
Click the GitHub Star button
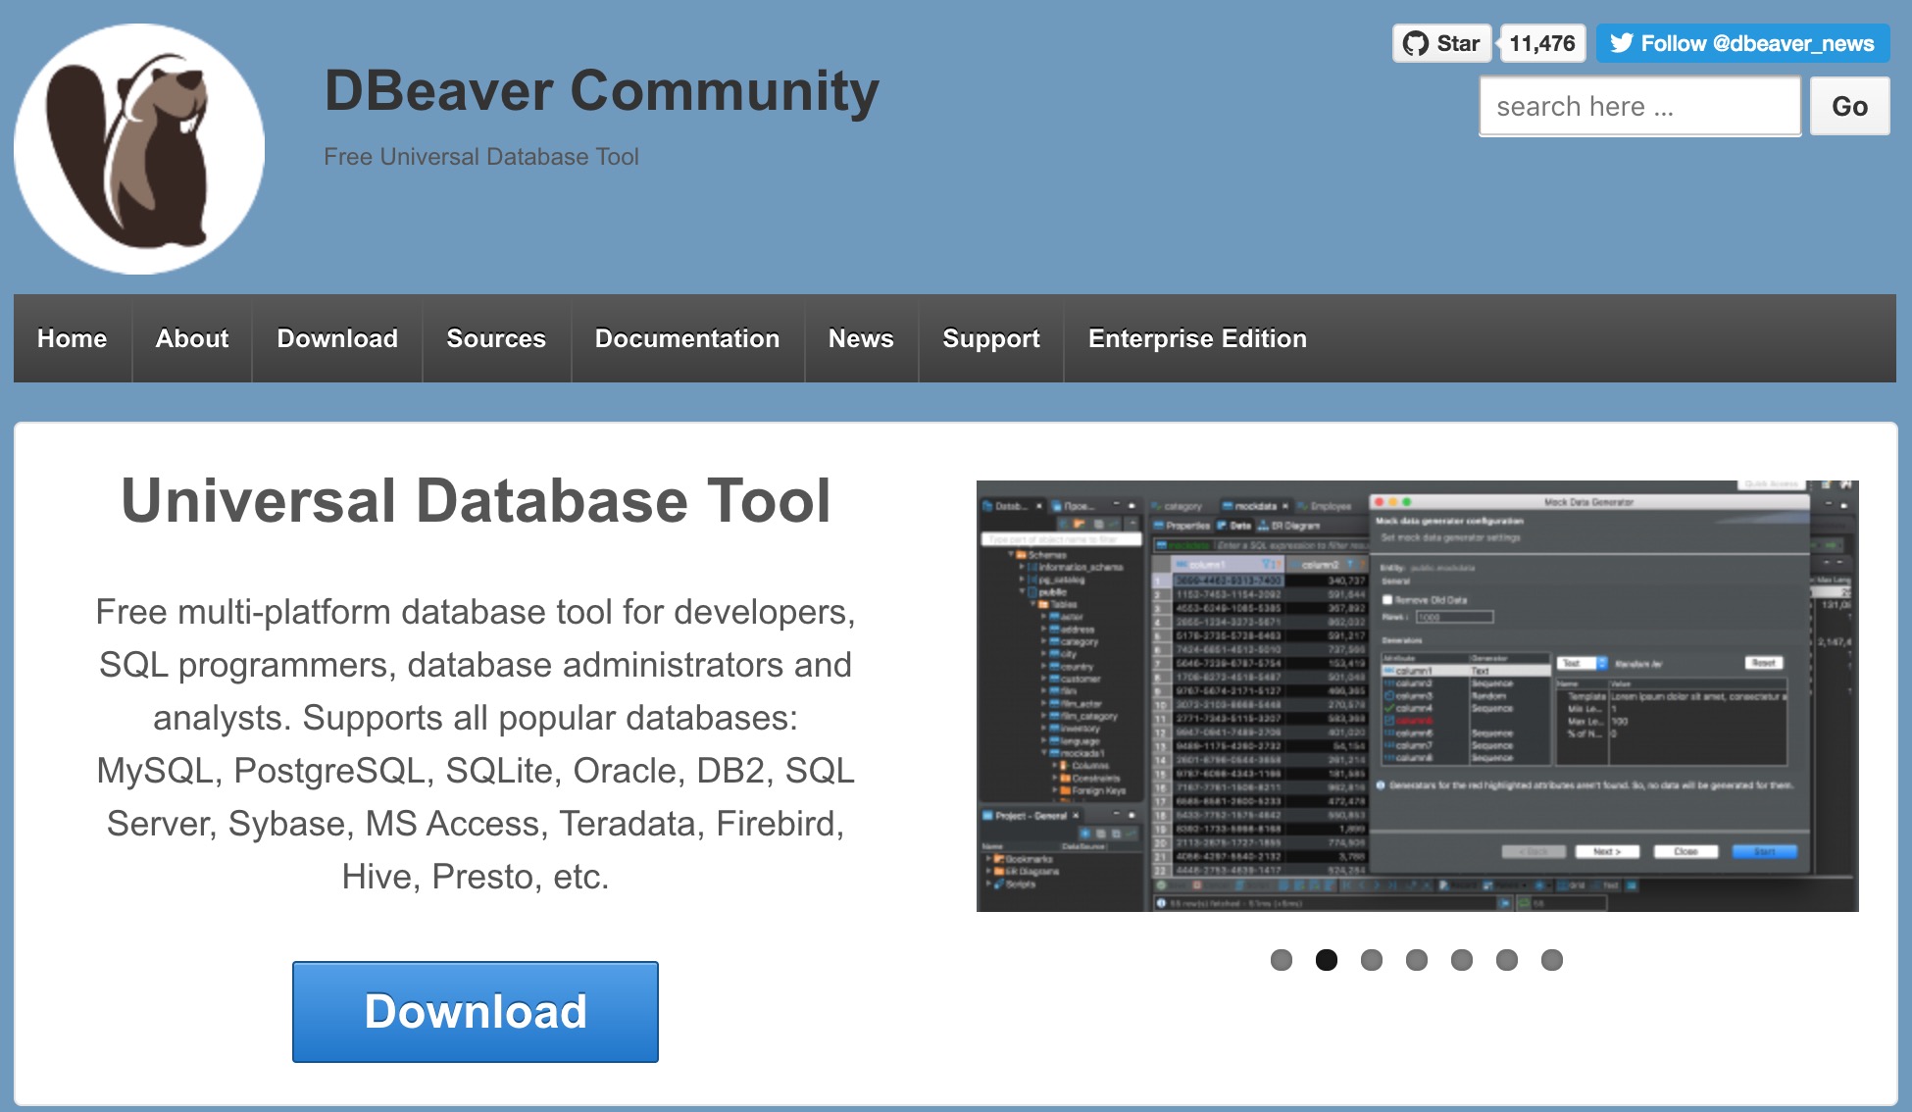coord(1441,43)
